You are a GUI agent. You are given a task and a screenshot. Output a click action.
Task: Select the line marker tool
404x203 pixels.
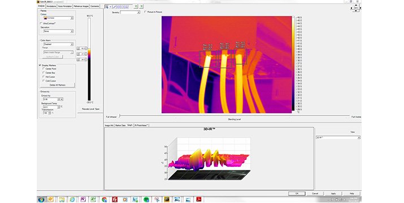[114, 7]
